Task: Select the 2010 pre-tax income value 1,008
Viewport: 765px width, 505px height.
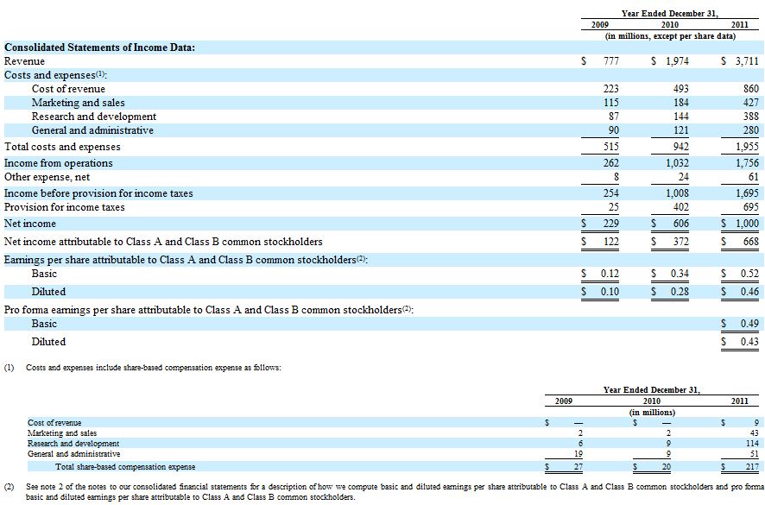Action: tap(677, 193)
